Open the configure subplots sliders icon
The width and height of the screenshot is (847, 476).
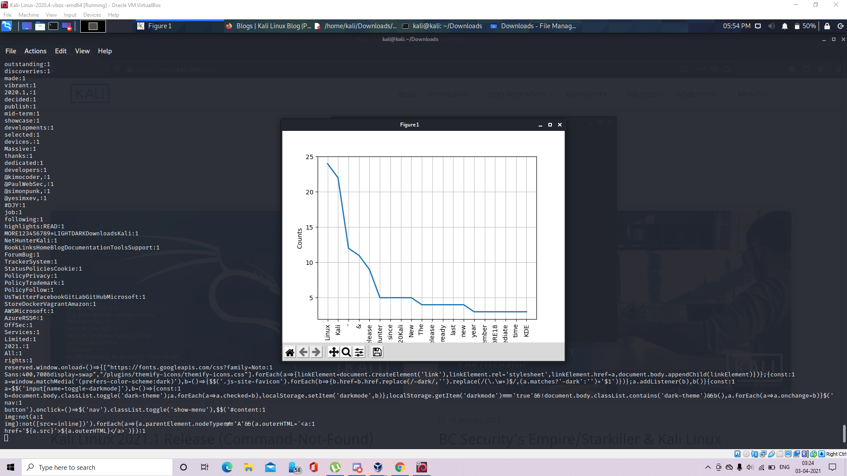360,352
